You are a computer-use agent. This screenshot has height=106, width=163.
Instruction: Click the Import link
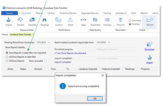[149, 62]
